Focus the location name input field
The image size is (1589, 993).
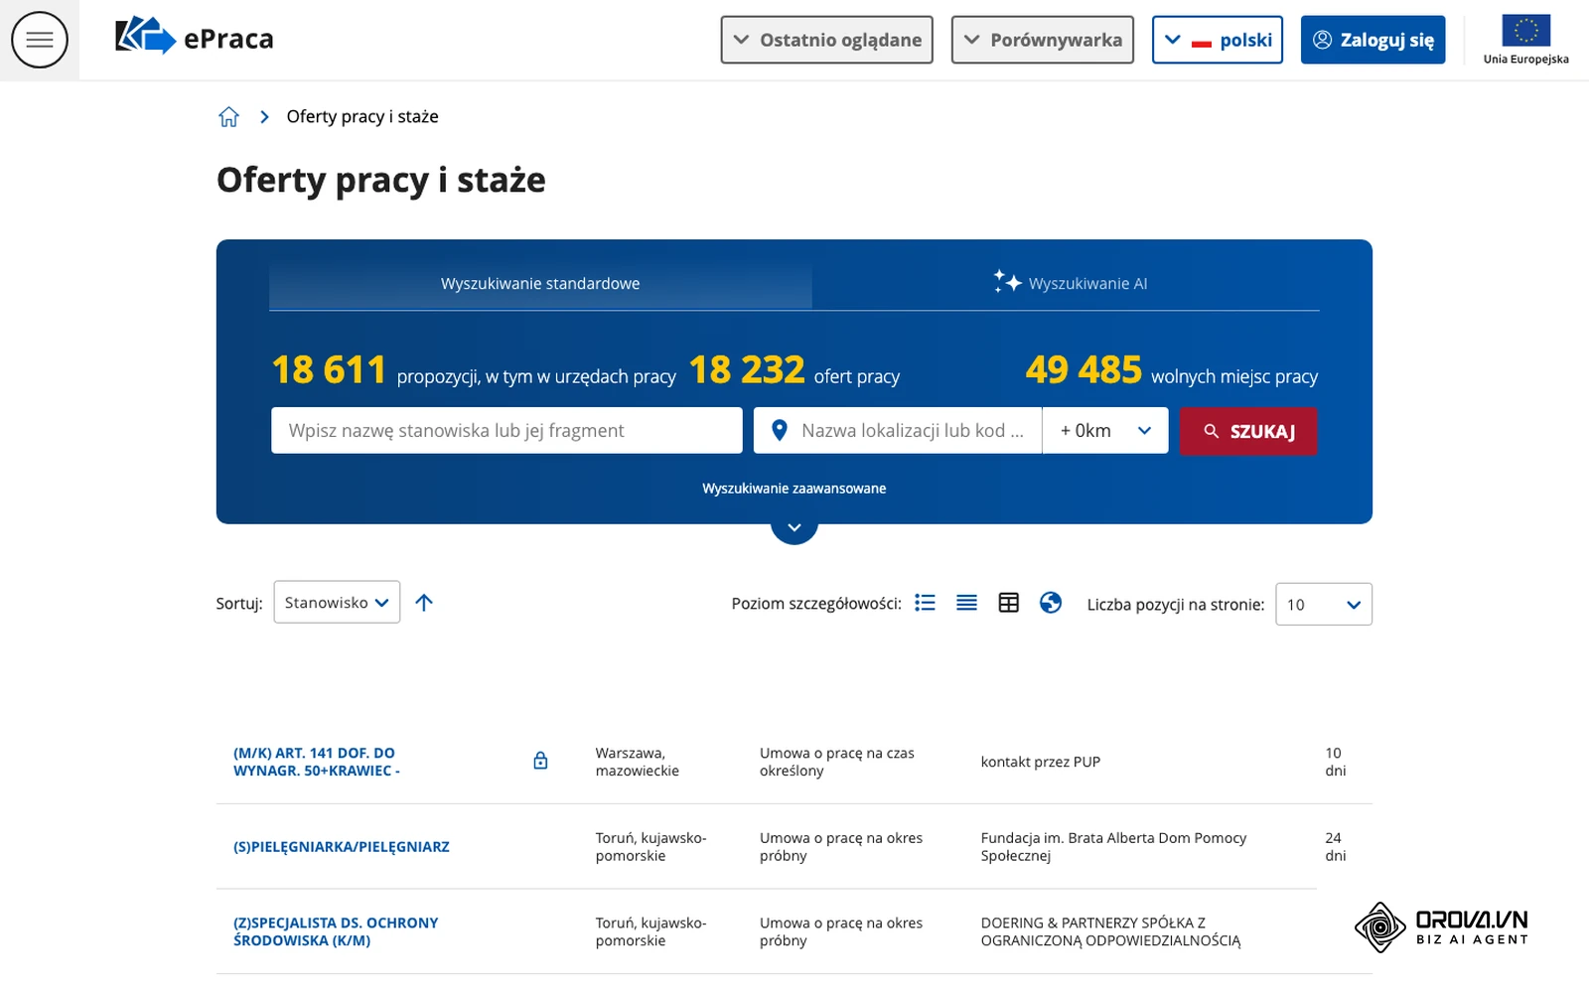point(898,430)
